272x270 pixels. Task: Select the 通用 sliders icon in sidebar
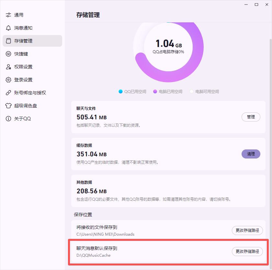[x=8, y=15]
